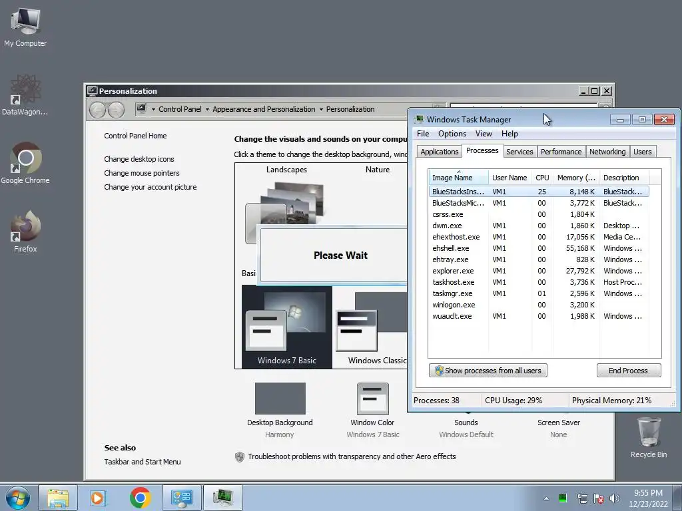Switch to the Users tab

coord(642,152)
